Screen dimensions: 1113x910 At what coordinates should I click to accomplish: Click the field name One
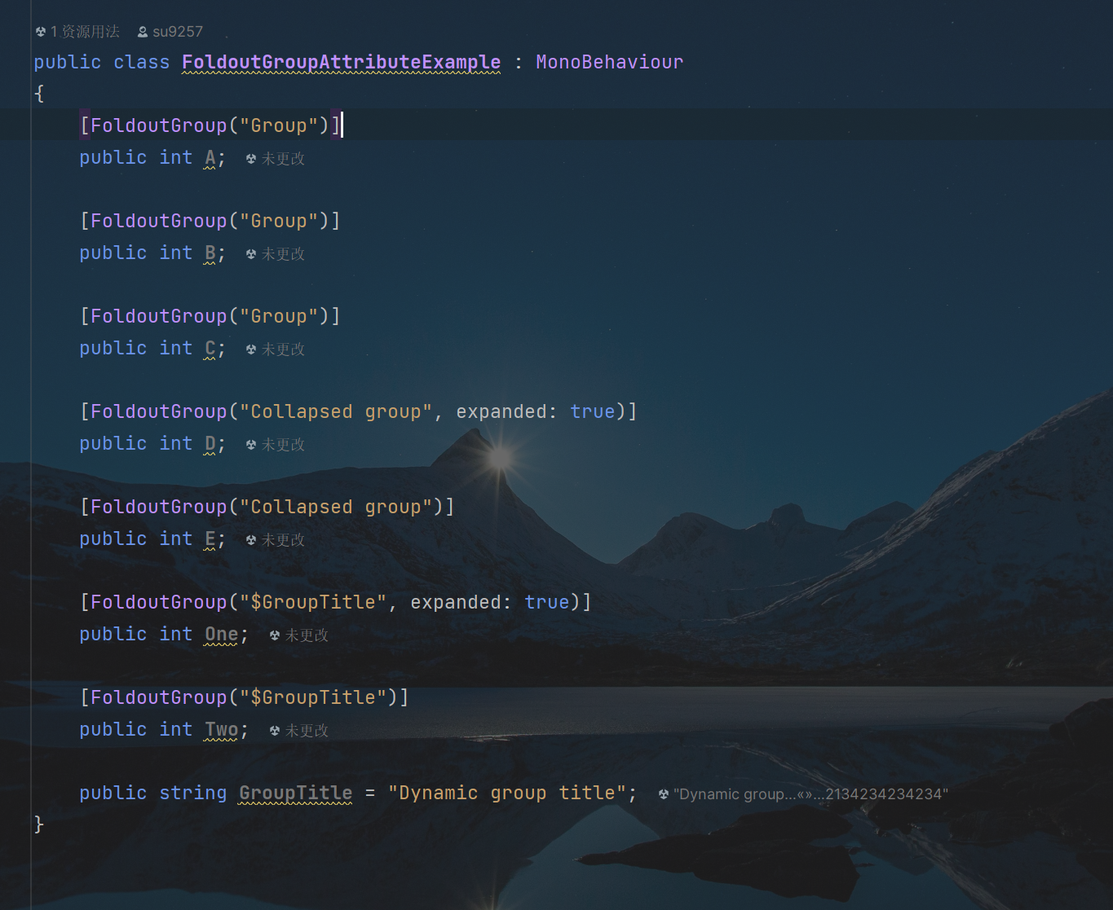[x=222, y=634]
